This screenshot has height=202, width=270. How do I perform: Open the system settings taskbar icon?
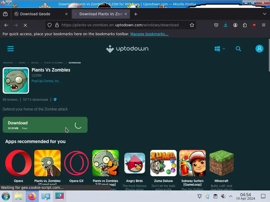[x=46, y=196]
